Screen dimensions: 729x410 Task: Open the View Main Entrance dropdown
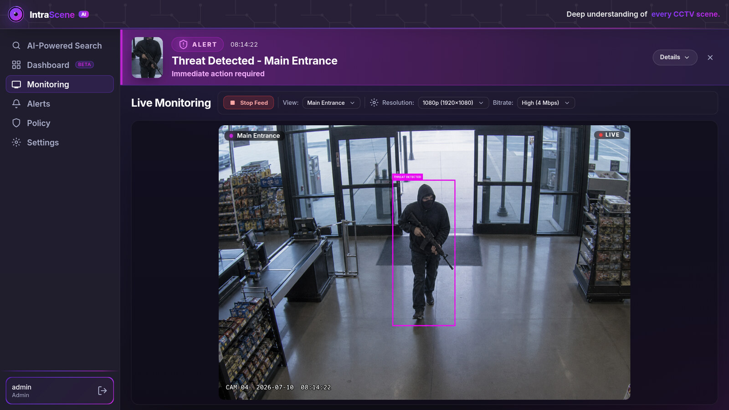point(331,103)
